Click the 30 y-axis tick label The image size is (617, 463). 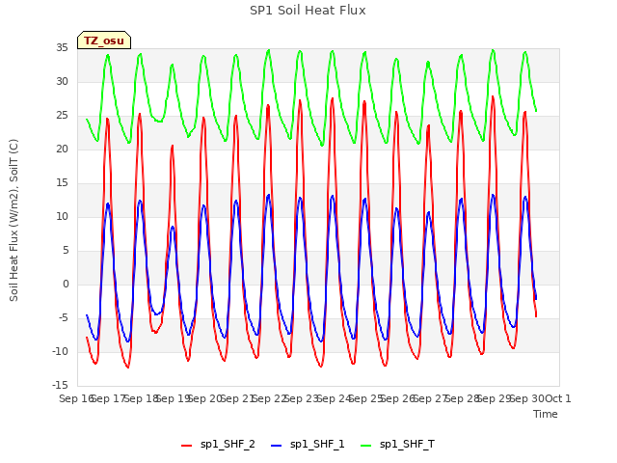pyautogui.click(x=62, y=81)
